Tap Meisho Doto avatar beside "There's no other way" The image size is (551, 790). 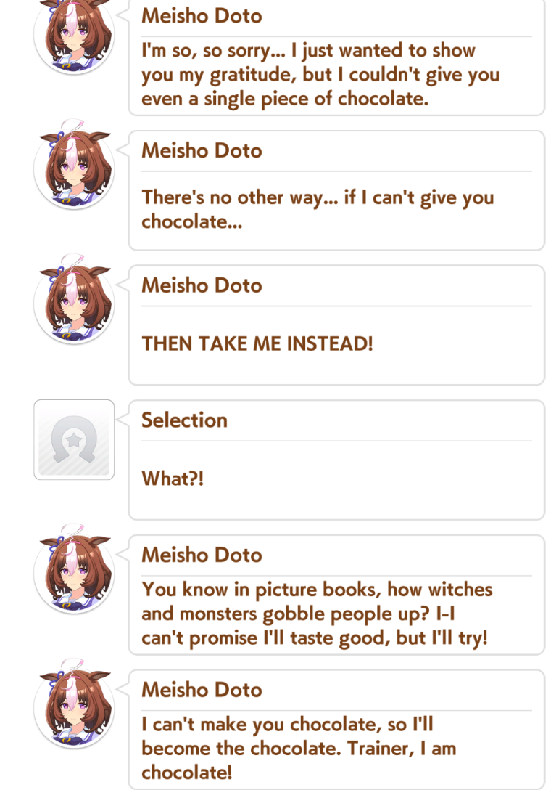tap(74, 166)
